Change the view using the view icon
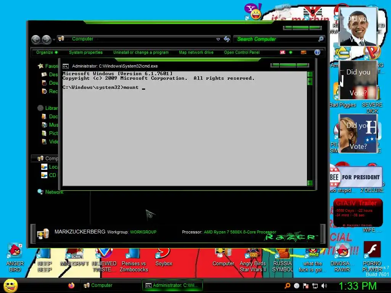The height and width of the screenshot is (293, 391). [x=283, y=52]
